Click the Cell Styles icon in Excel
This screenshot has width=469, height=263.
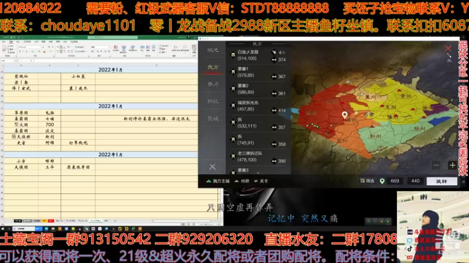[x=132, y=48]
